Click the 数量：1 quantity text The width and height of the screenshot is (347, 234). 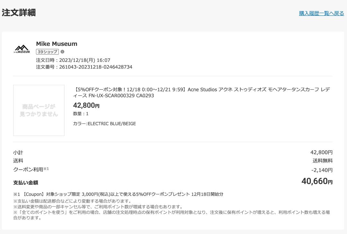click(x=81, y=113)
